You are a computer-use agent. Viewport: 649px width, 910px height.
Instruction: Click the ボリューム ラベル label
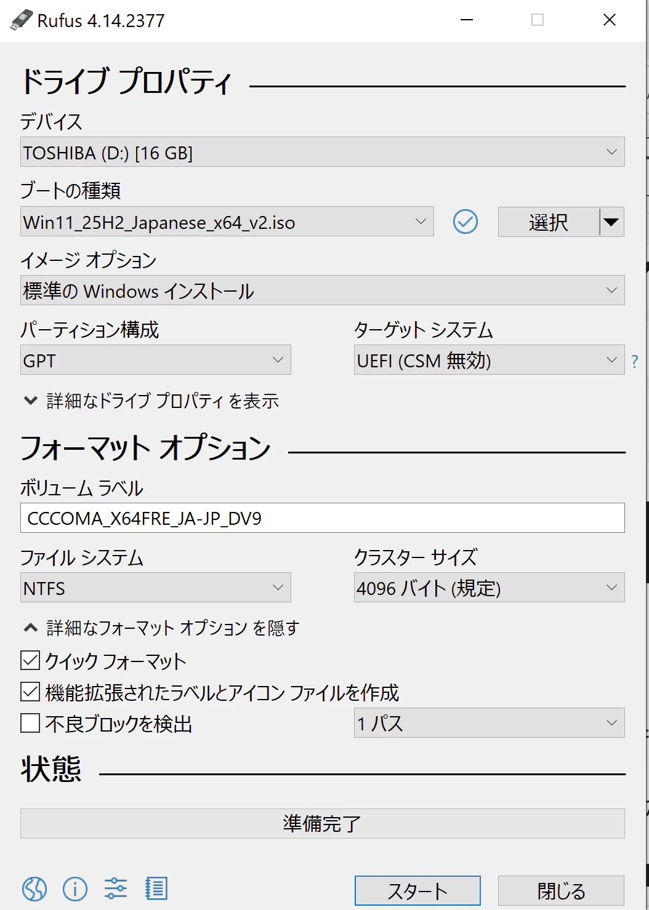82,488
